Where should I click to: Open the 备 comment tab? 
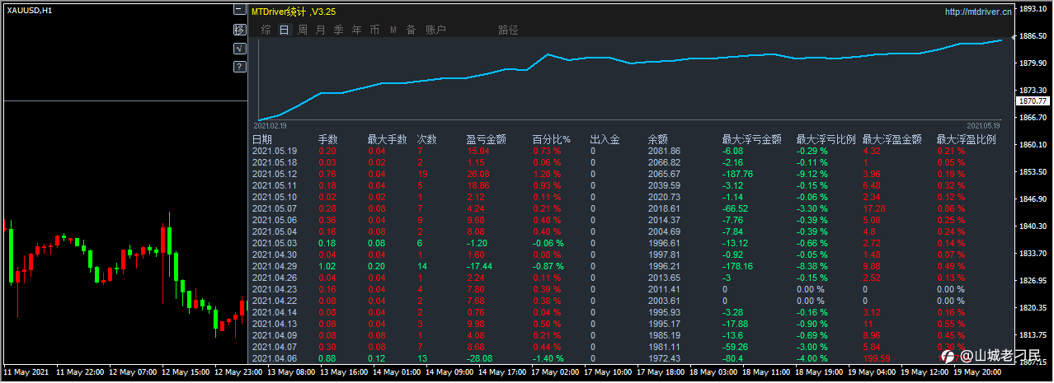tap(412, 30)
